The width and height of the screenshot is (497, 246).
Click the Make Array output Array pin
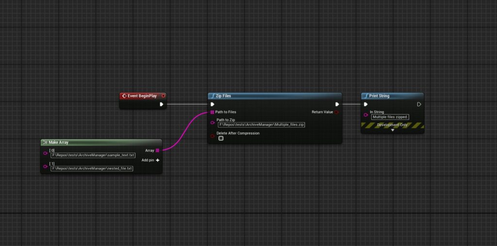(157, 150)
